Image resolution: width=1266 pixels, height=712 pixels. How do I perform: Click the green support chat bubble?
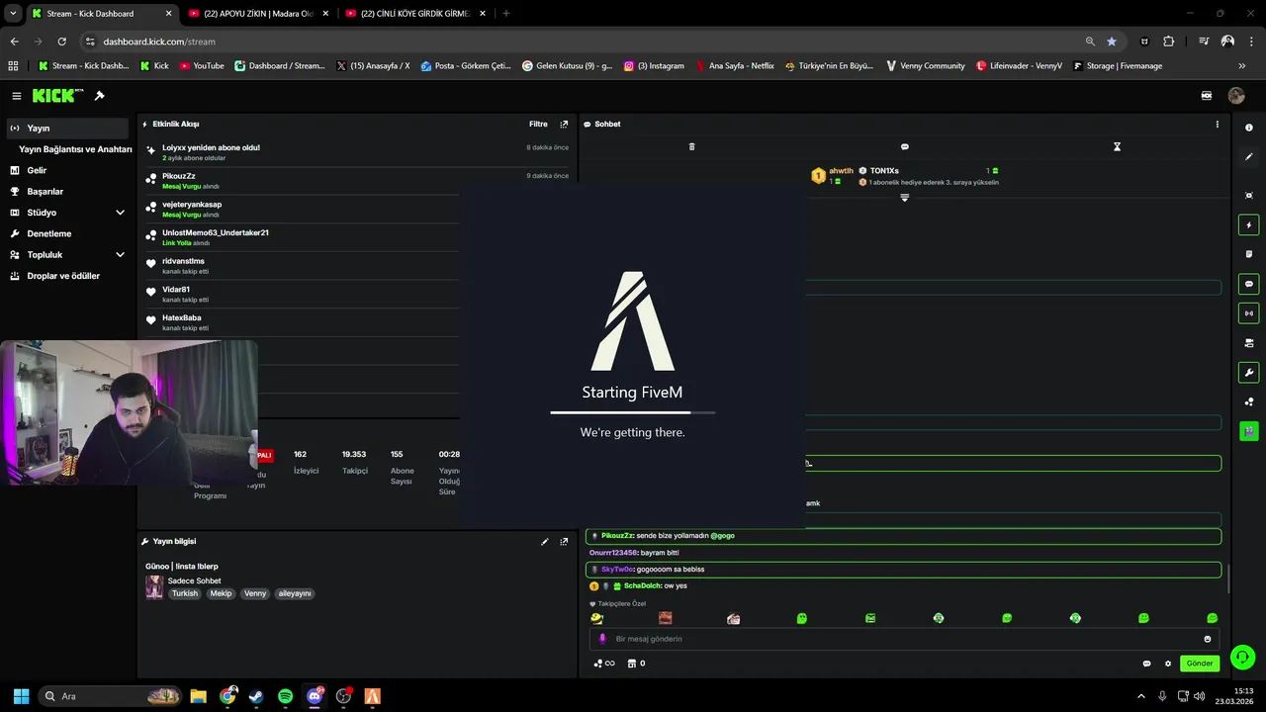coord(1243,656)
